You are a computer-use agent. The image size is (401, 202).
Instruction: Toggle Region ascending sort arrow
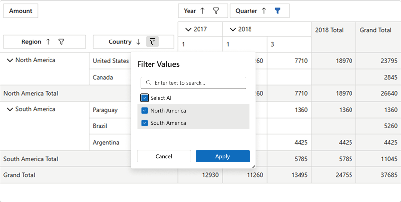coord(48,42)
